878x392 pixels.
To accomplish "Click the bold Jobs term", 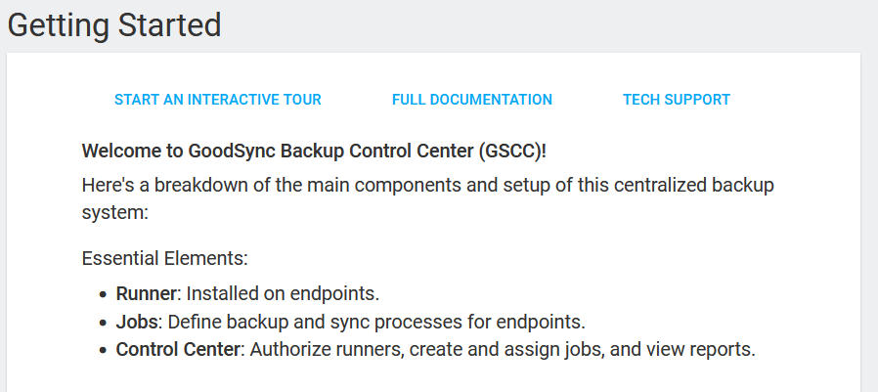I will (x=135, y=322).
